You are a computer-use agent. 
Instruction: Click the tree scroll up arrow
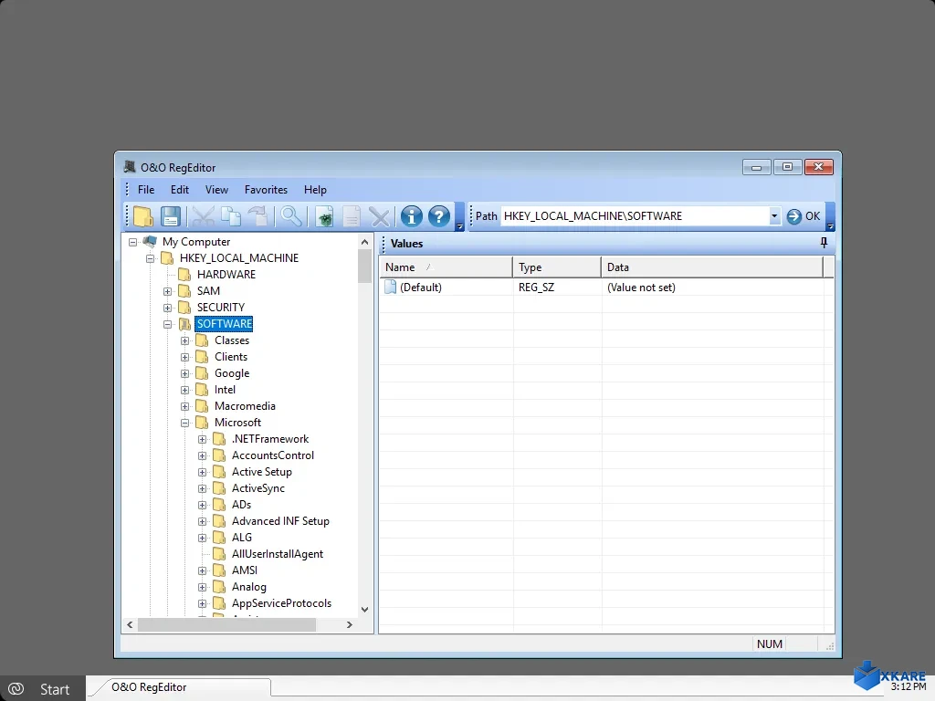click(x=365, y=241)
